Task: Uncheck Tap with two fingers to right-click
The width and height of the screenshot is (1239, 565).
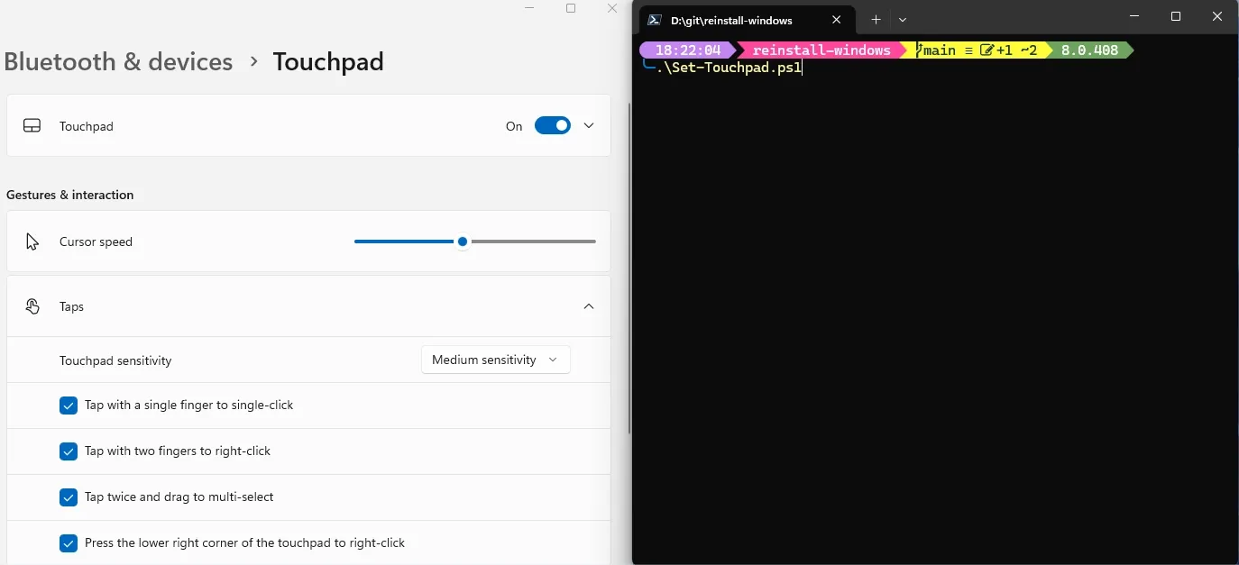Action: click(69, 451)
